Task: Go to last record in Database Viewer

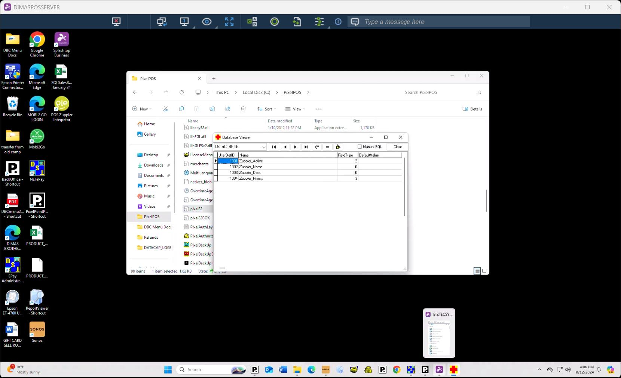Action: pyautogui.click(x=306, y=147)
